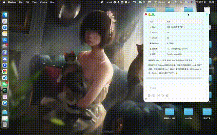
Task: Click the smiley face icon in menu bar
Action: click(115, 2)
